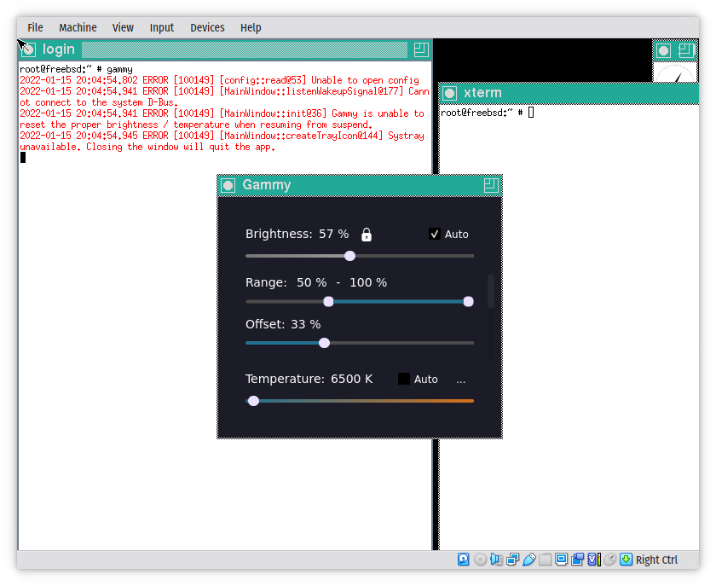
Task: Open the audio speaker status icon
Action: click(496, 560)
